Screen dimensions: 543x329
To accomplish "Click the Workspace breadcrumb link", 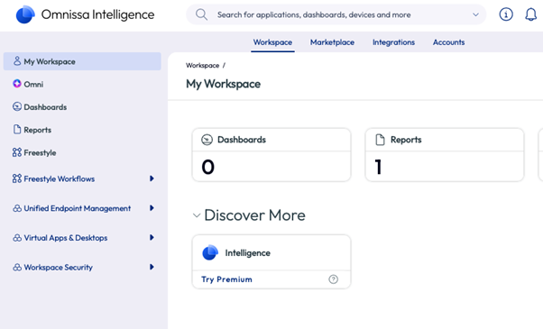I will [x=203, y=66].
